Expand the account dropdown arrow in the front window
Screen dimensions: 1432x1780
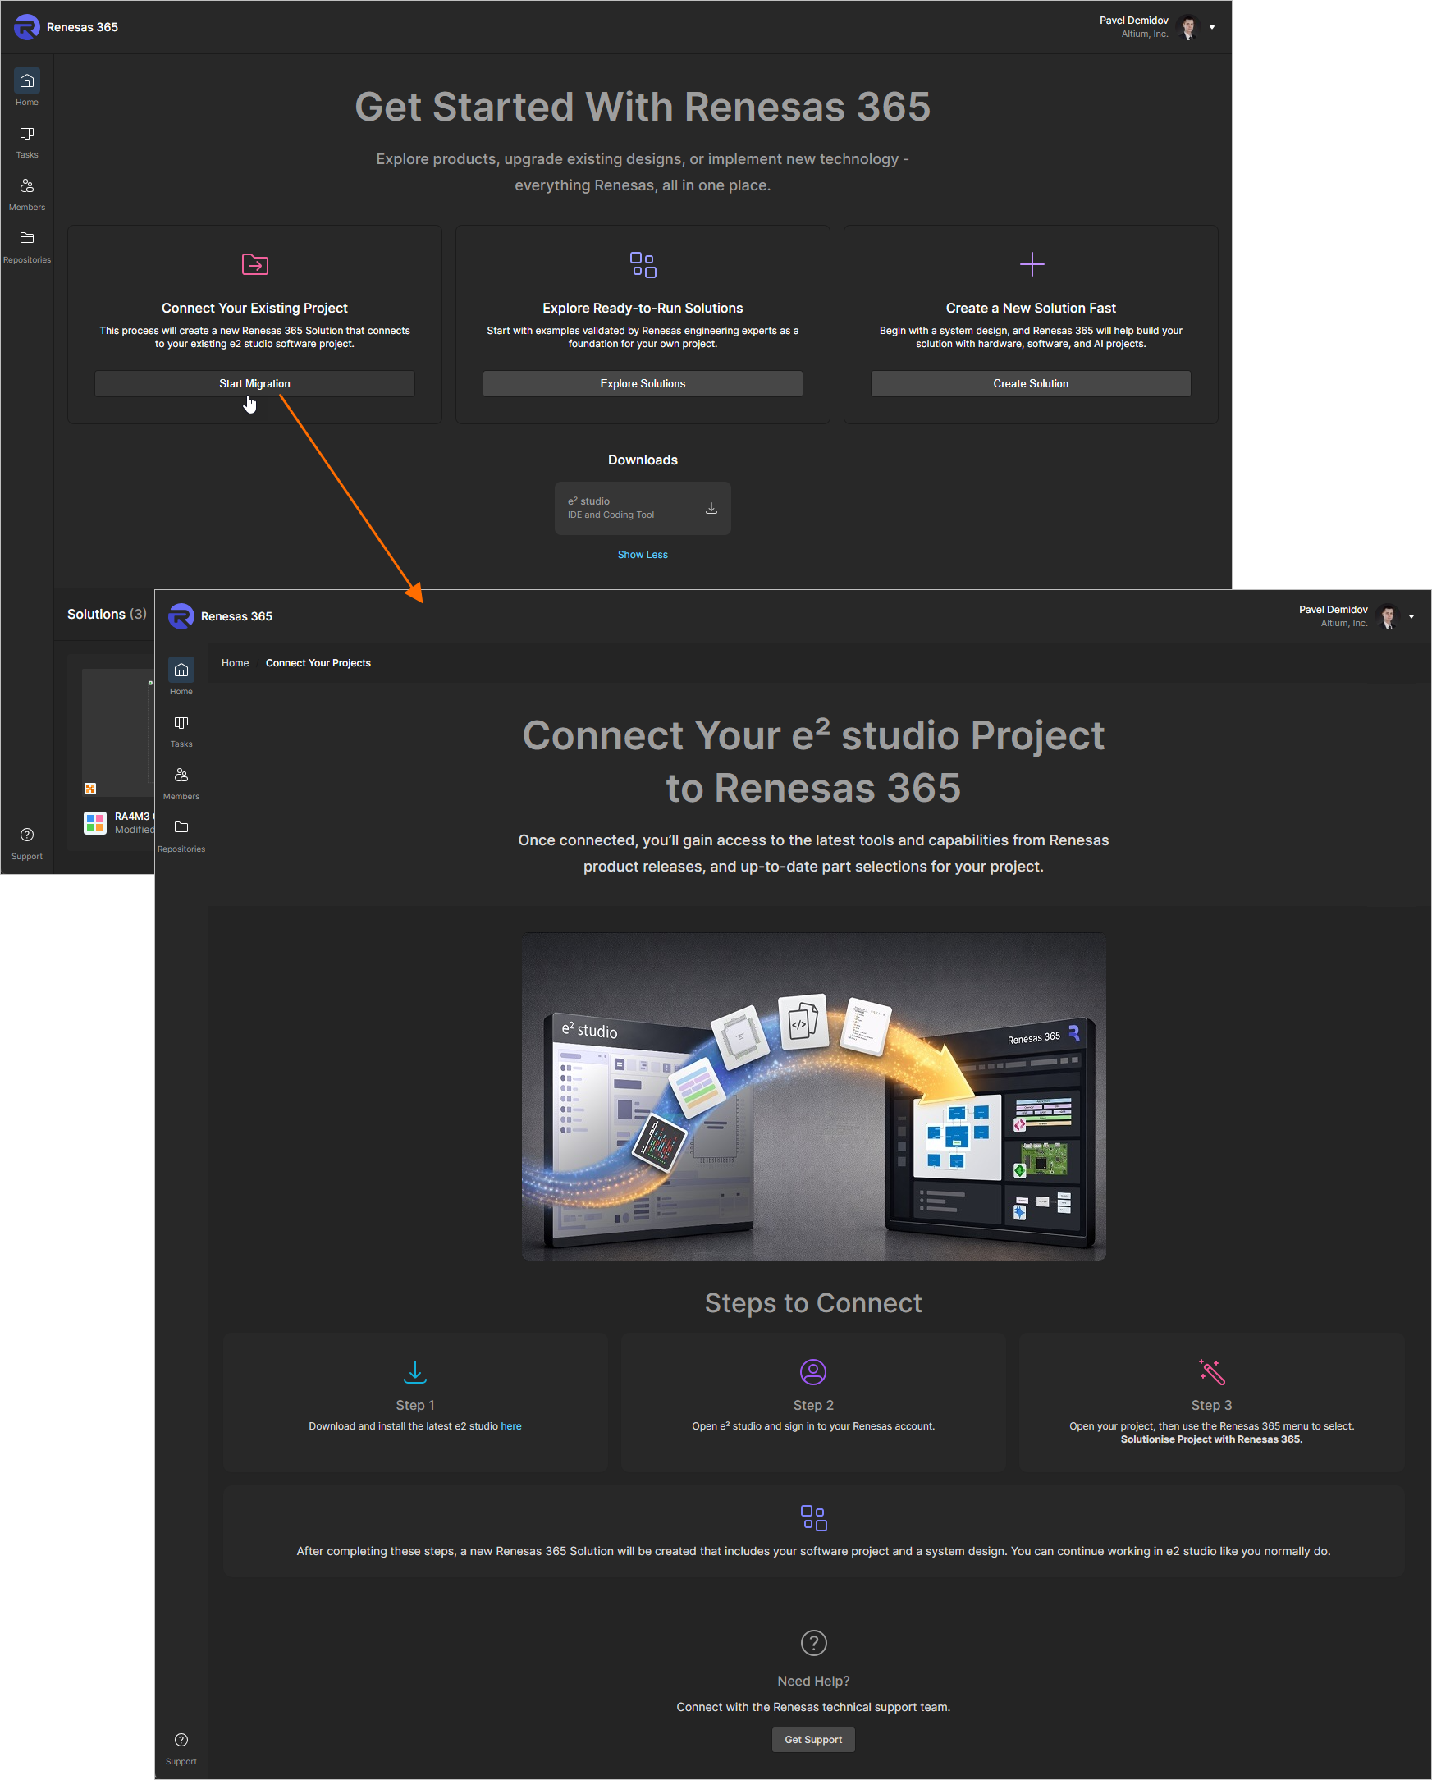point(1411,615)
